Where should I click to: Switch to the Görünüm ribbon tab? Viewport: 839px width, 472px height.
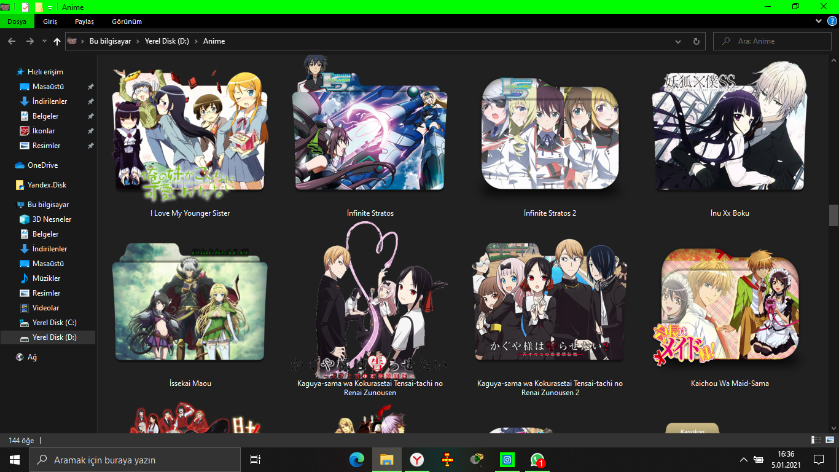point(127,22)
